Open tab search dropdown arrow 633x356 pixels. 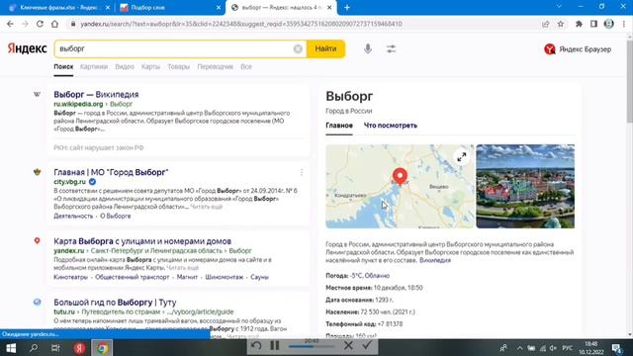click(x=559, y=7)
